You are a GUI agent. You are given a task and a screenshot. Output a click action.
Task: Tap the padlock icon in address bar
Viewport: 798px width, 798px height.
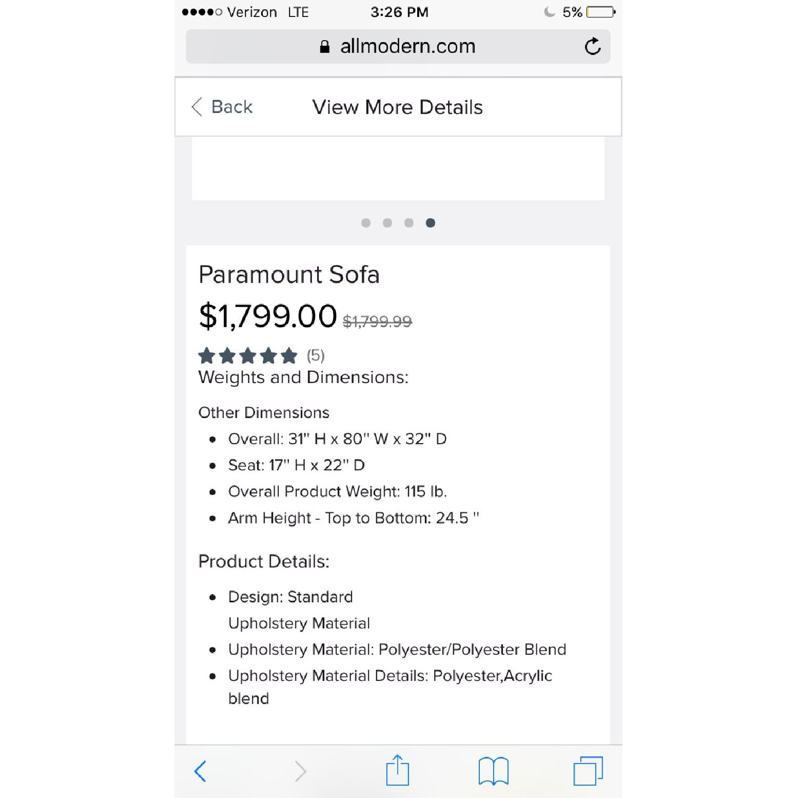click(x=325, y=47)
